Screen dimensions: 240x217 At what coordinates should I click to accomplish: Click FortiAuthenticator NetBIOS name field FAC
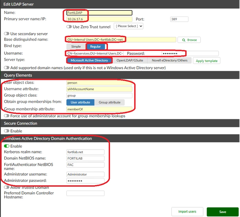85,165
